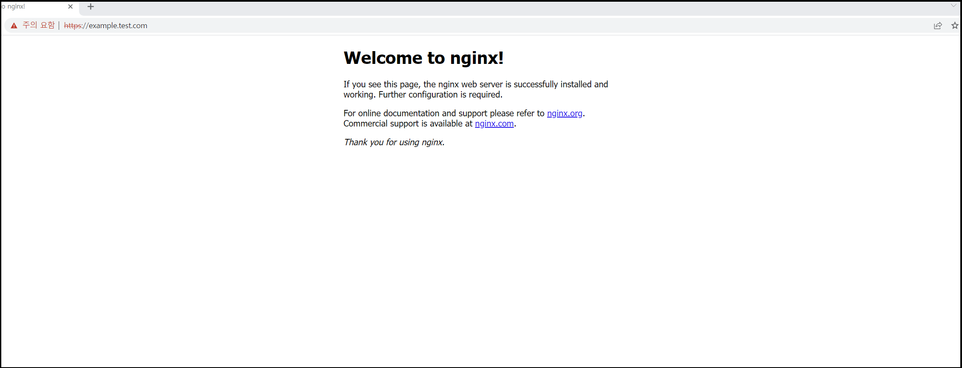Viewport: 962px width, 368px height.
Task: Click the red security warning triangle icon
Action: pos(14,26)
